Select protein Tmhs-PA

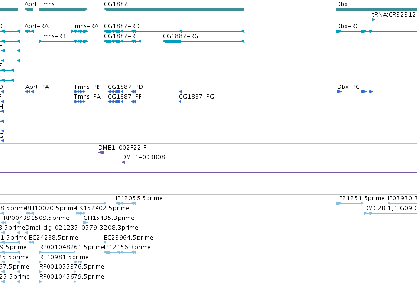point(88,97)
